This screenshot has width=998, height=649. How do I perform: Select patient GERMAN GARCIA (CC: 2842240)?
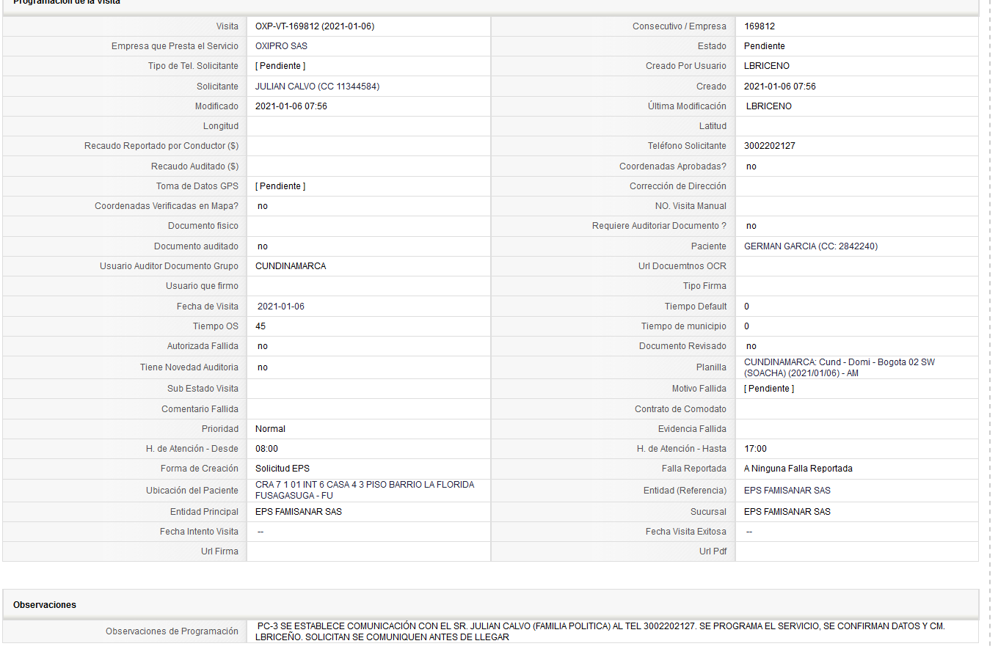click(811, 246)
